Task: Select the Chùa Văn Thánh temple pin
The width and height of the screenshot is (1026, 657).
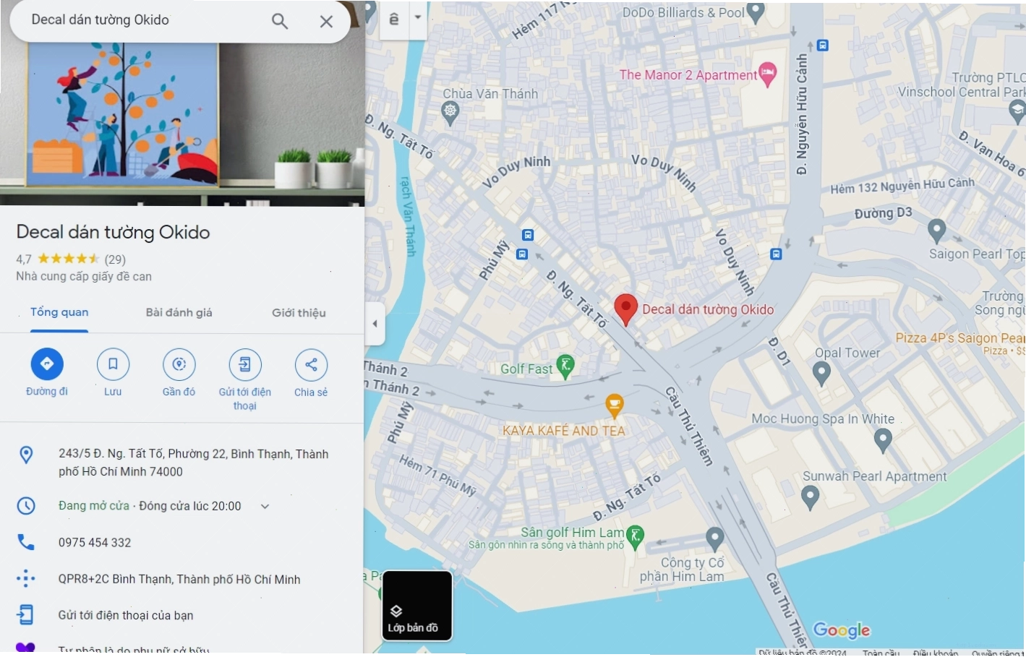Action: tap(450, 113)
